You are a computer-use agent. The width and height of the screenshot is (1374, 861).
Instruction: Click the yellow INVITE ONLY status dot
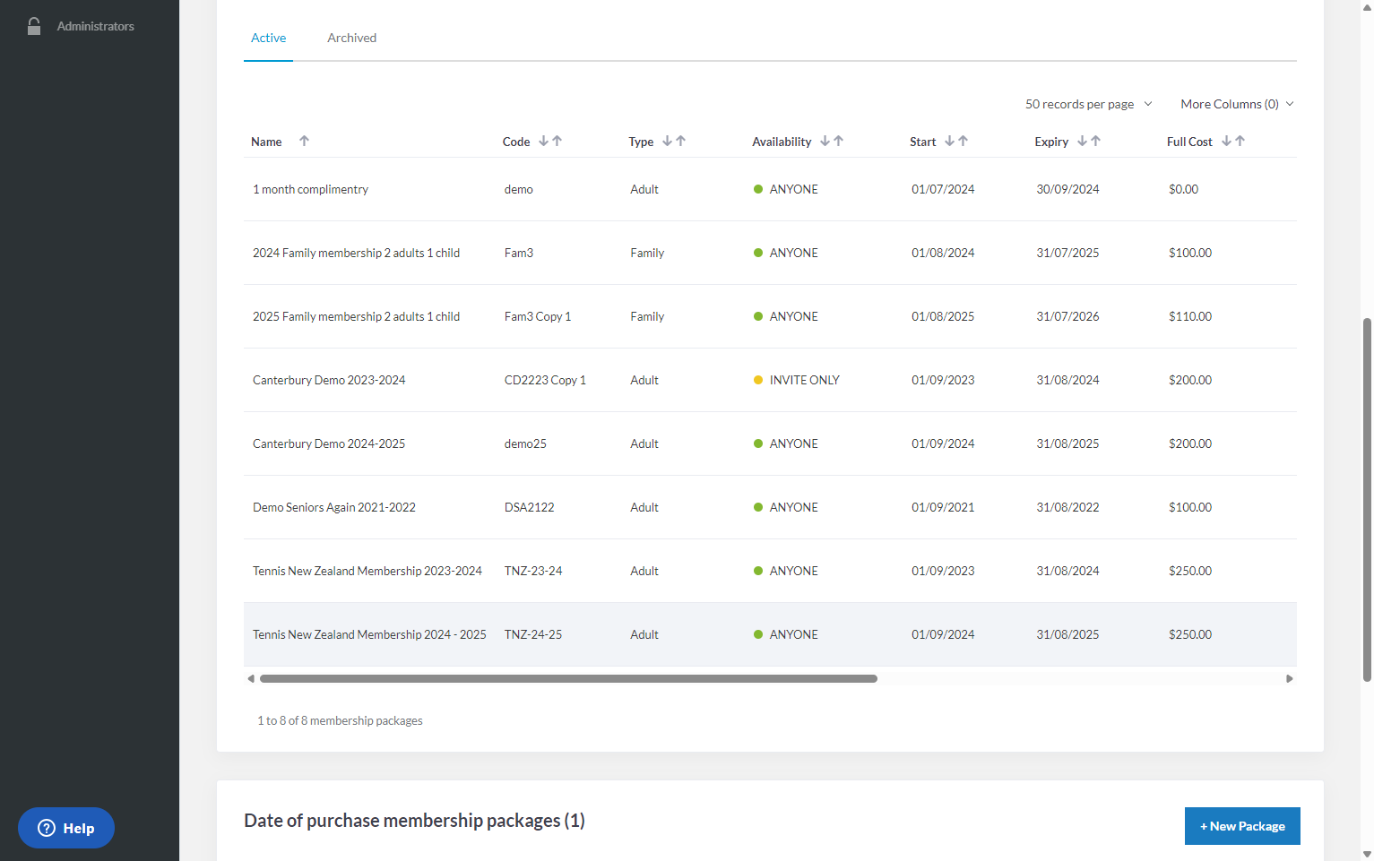click(x=758, y=380)
